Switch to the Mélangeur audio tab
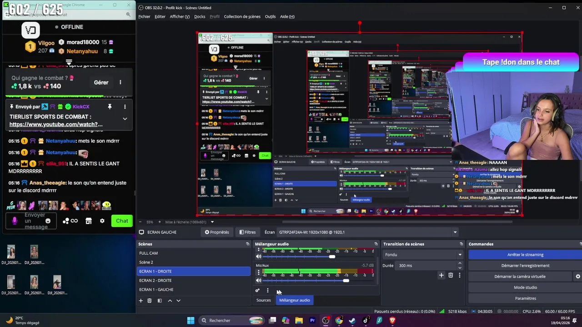The width and height of the screenshot is (582, 327). pos(295,300)
